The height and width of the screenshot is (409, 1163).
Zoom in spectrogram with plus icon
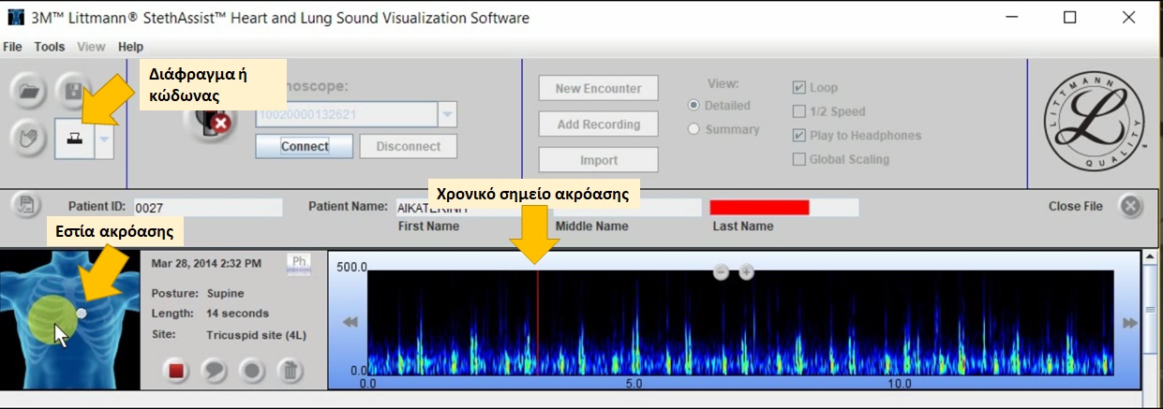(x=747, y=272)
